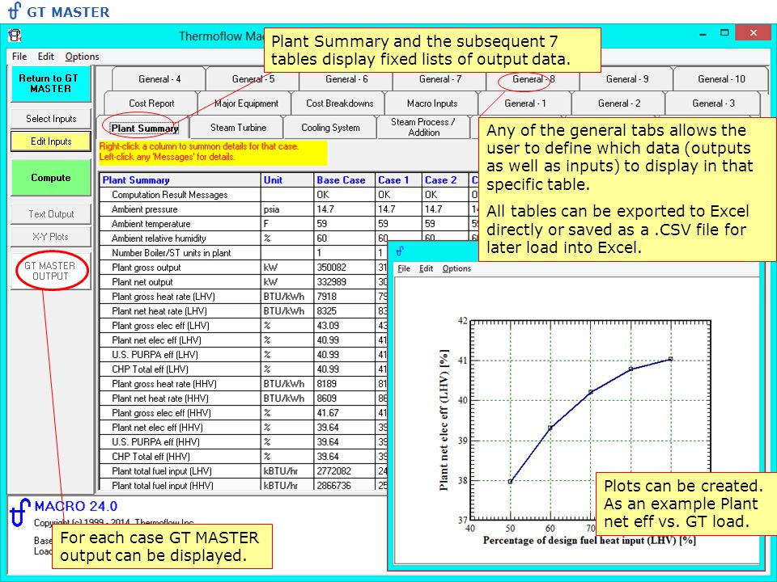This screenshot has width=777, height=582.
Task: Select the Steam Turbine tab
Action: 238,128
